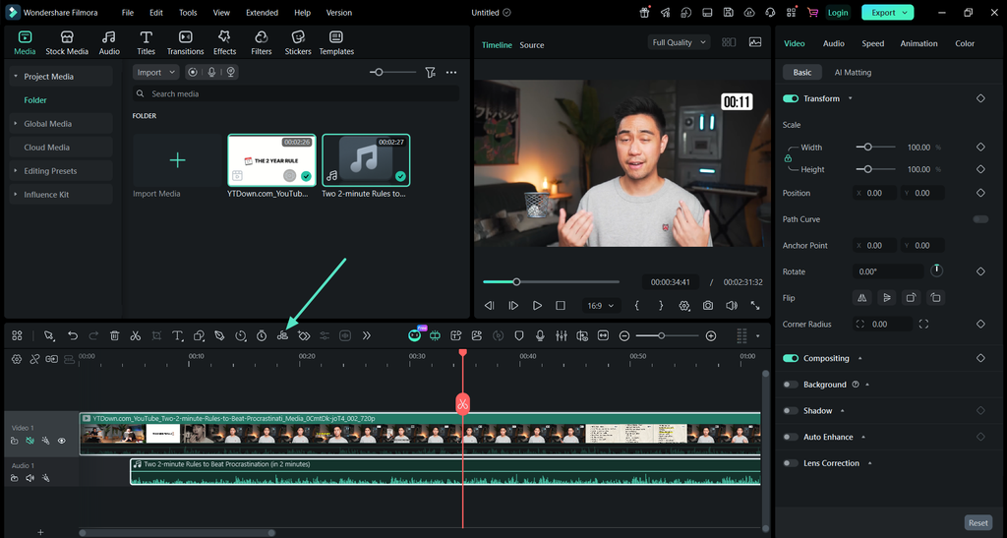
Task: Enable the Shadow toggle
Action: coord(791,411)
